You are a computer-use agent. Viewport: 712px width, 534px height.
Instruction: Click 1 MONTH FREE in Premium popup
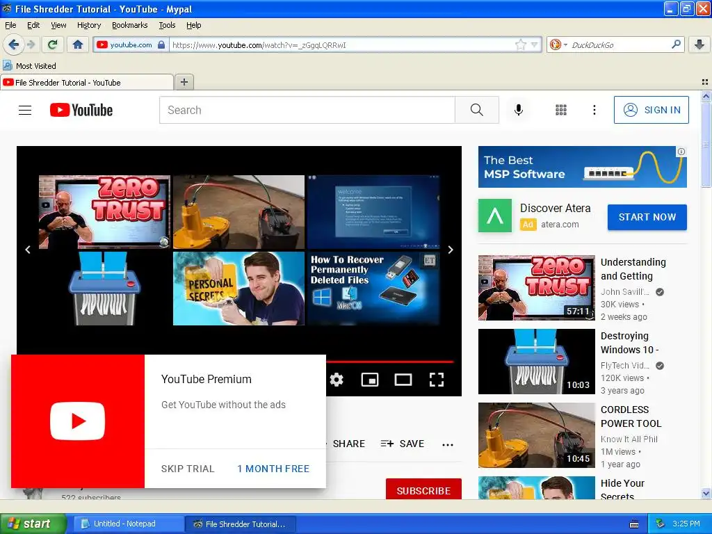click(x=273, y=469)
